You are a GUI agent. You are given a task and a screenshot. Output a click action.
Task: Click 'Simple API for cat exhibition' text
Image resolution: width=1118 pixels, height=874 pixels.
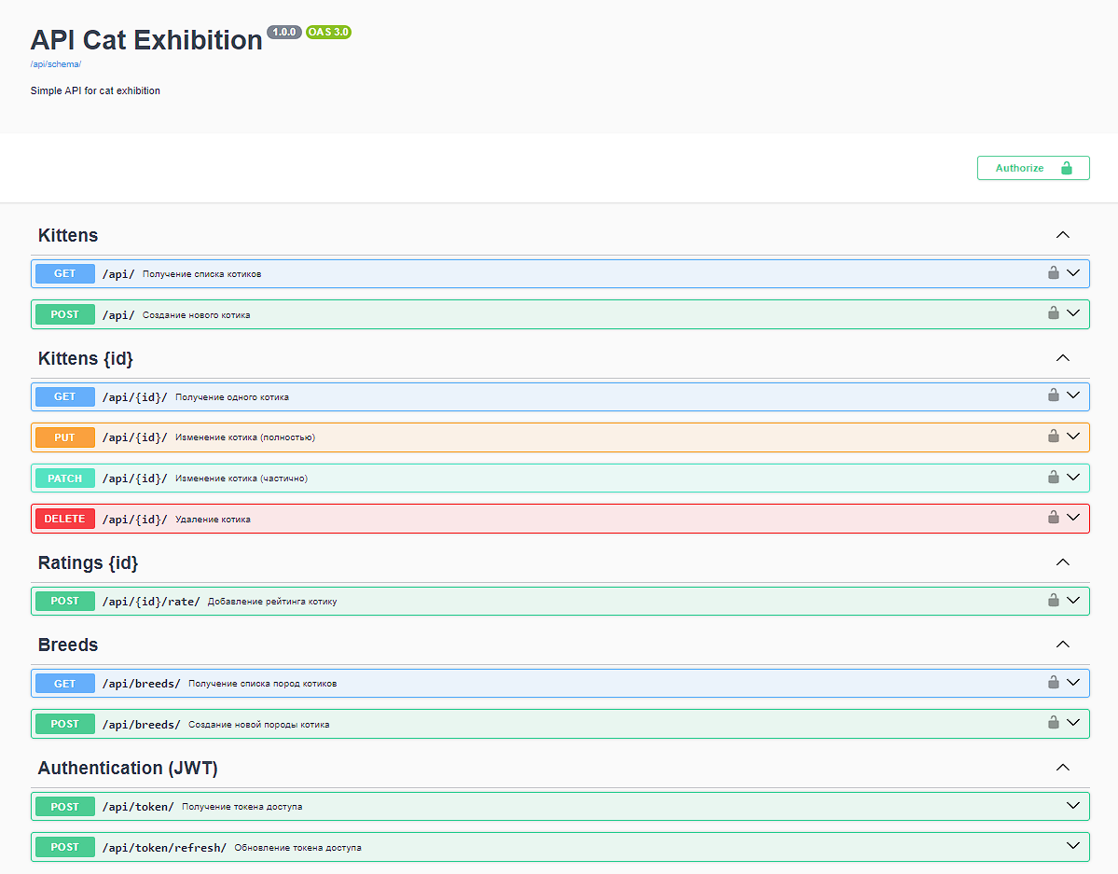coord(95,90)
